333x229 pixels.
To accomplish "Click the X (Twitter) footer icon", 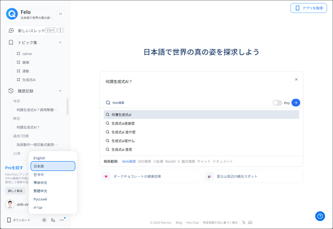I will point(244,223).
